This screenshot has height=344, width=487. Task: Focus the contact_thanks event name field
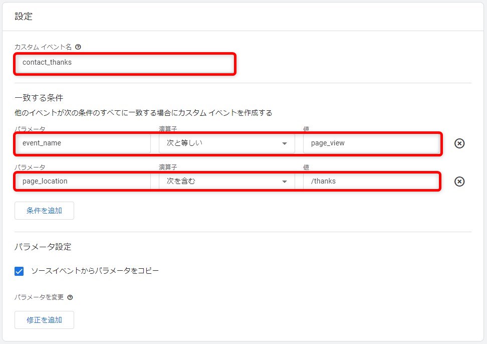click(x=124, y=63)
